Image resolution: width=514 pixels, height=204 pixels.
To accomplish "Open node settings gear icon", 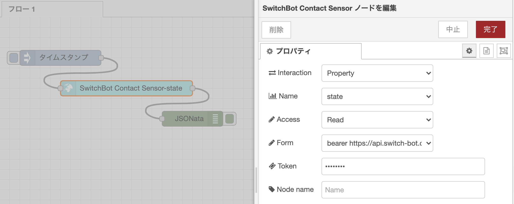I will point(469,51).
